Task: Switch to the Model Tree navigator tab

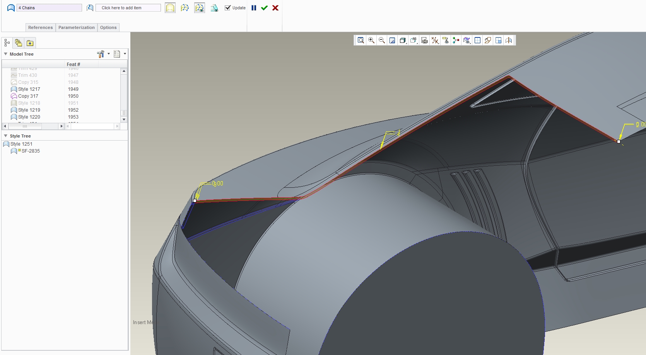Action: point(7,43)
